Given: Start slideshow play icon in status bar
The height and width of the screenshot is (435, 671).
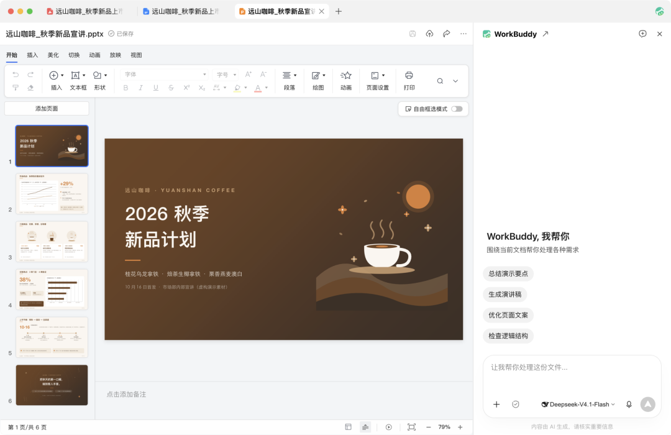Looking at the screenshot, I should (x=388, y=427).
